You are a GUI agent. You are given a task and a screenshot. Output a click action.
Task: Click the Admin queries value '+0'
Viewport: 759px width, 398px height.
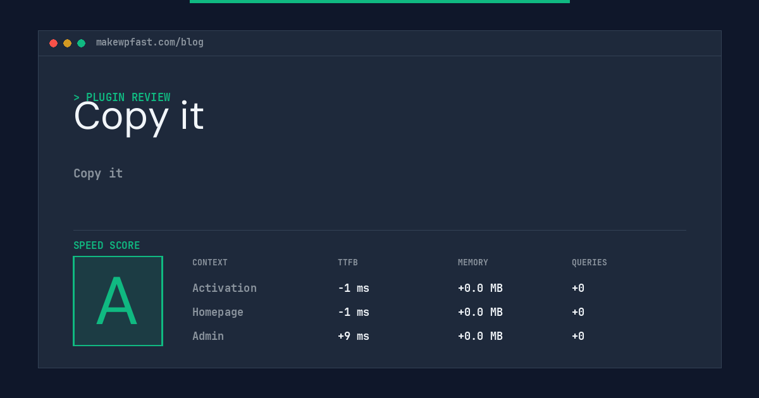pos(578,336)
